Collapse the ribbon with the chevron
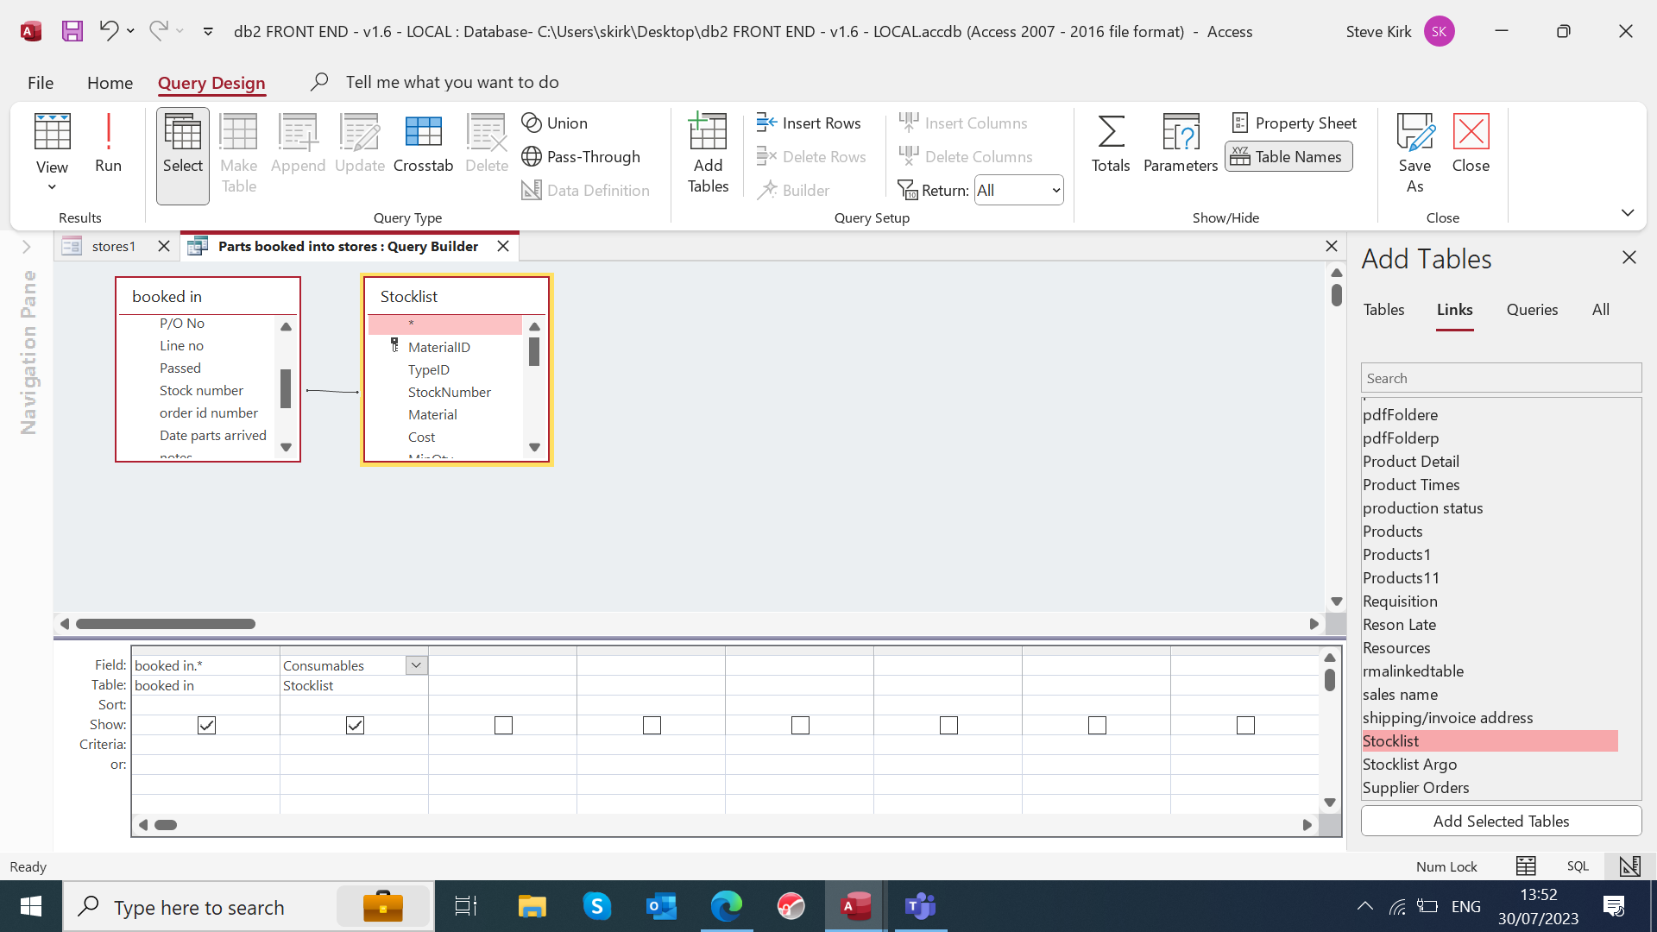Viewport: 1657px width, 932px height. (x=1628, y=212)
